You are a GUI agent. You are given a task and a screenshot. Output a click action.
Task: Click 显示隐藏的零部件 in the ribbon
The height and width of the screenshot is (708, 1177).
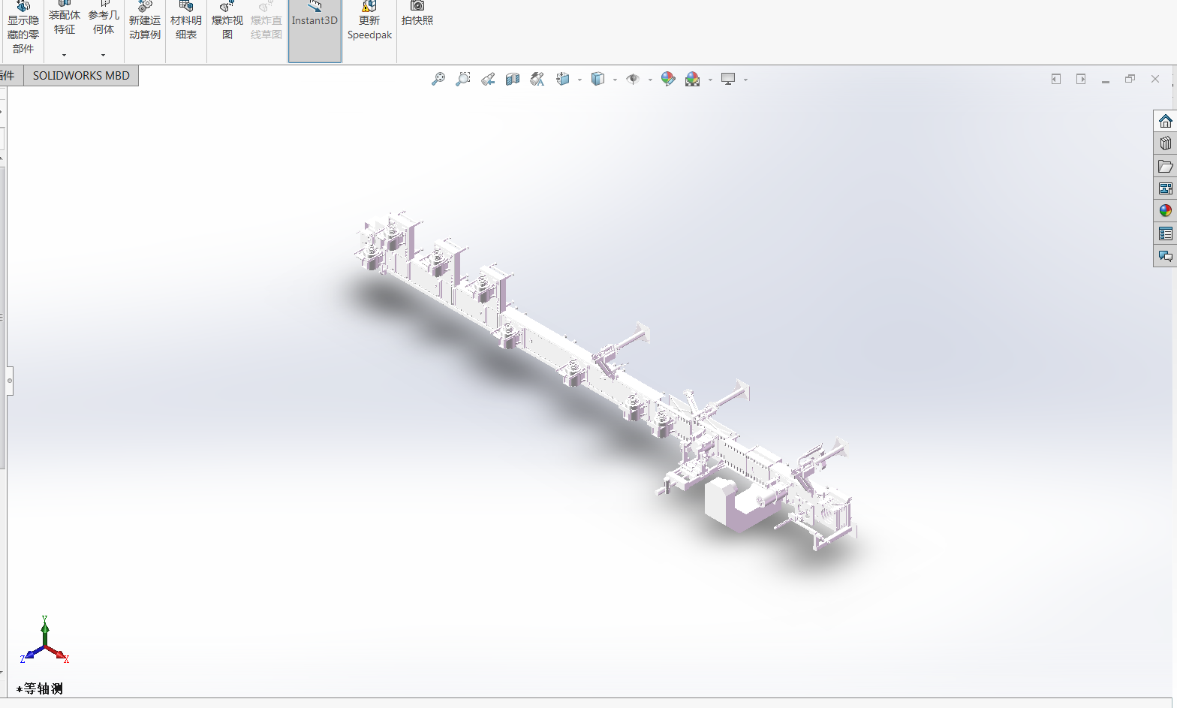coord(23,29)
